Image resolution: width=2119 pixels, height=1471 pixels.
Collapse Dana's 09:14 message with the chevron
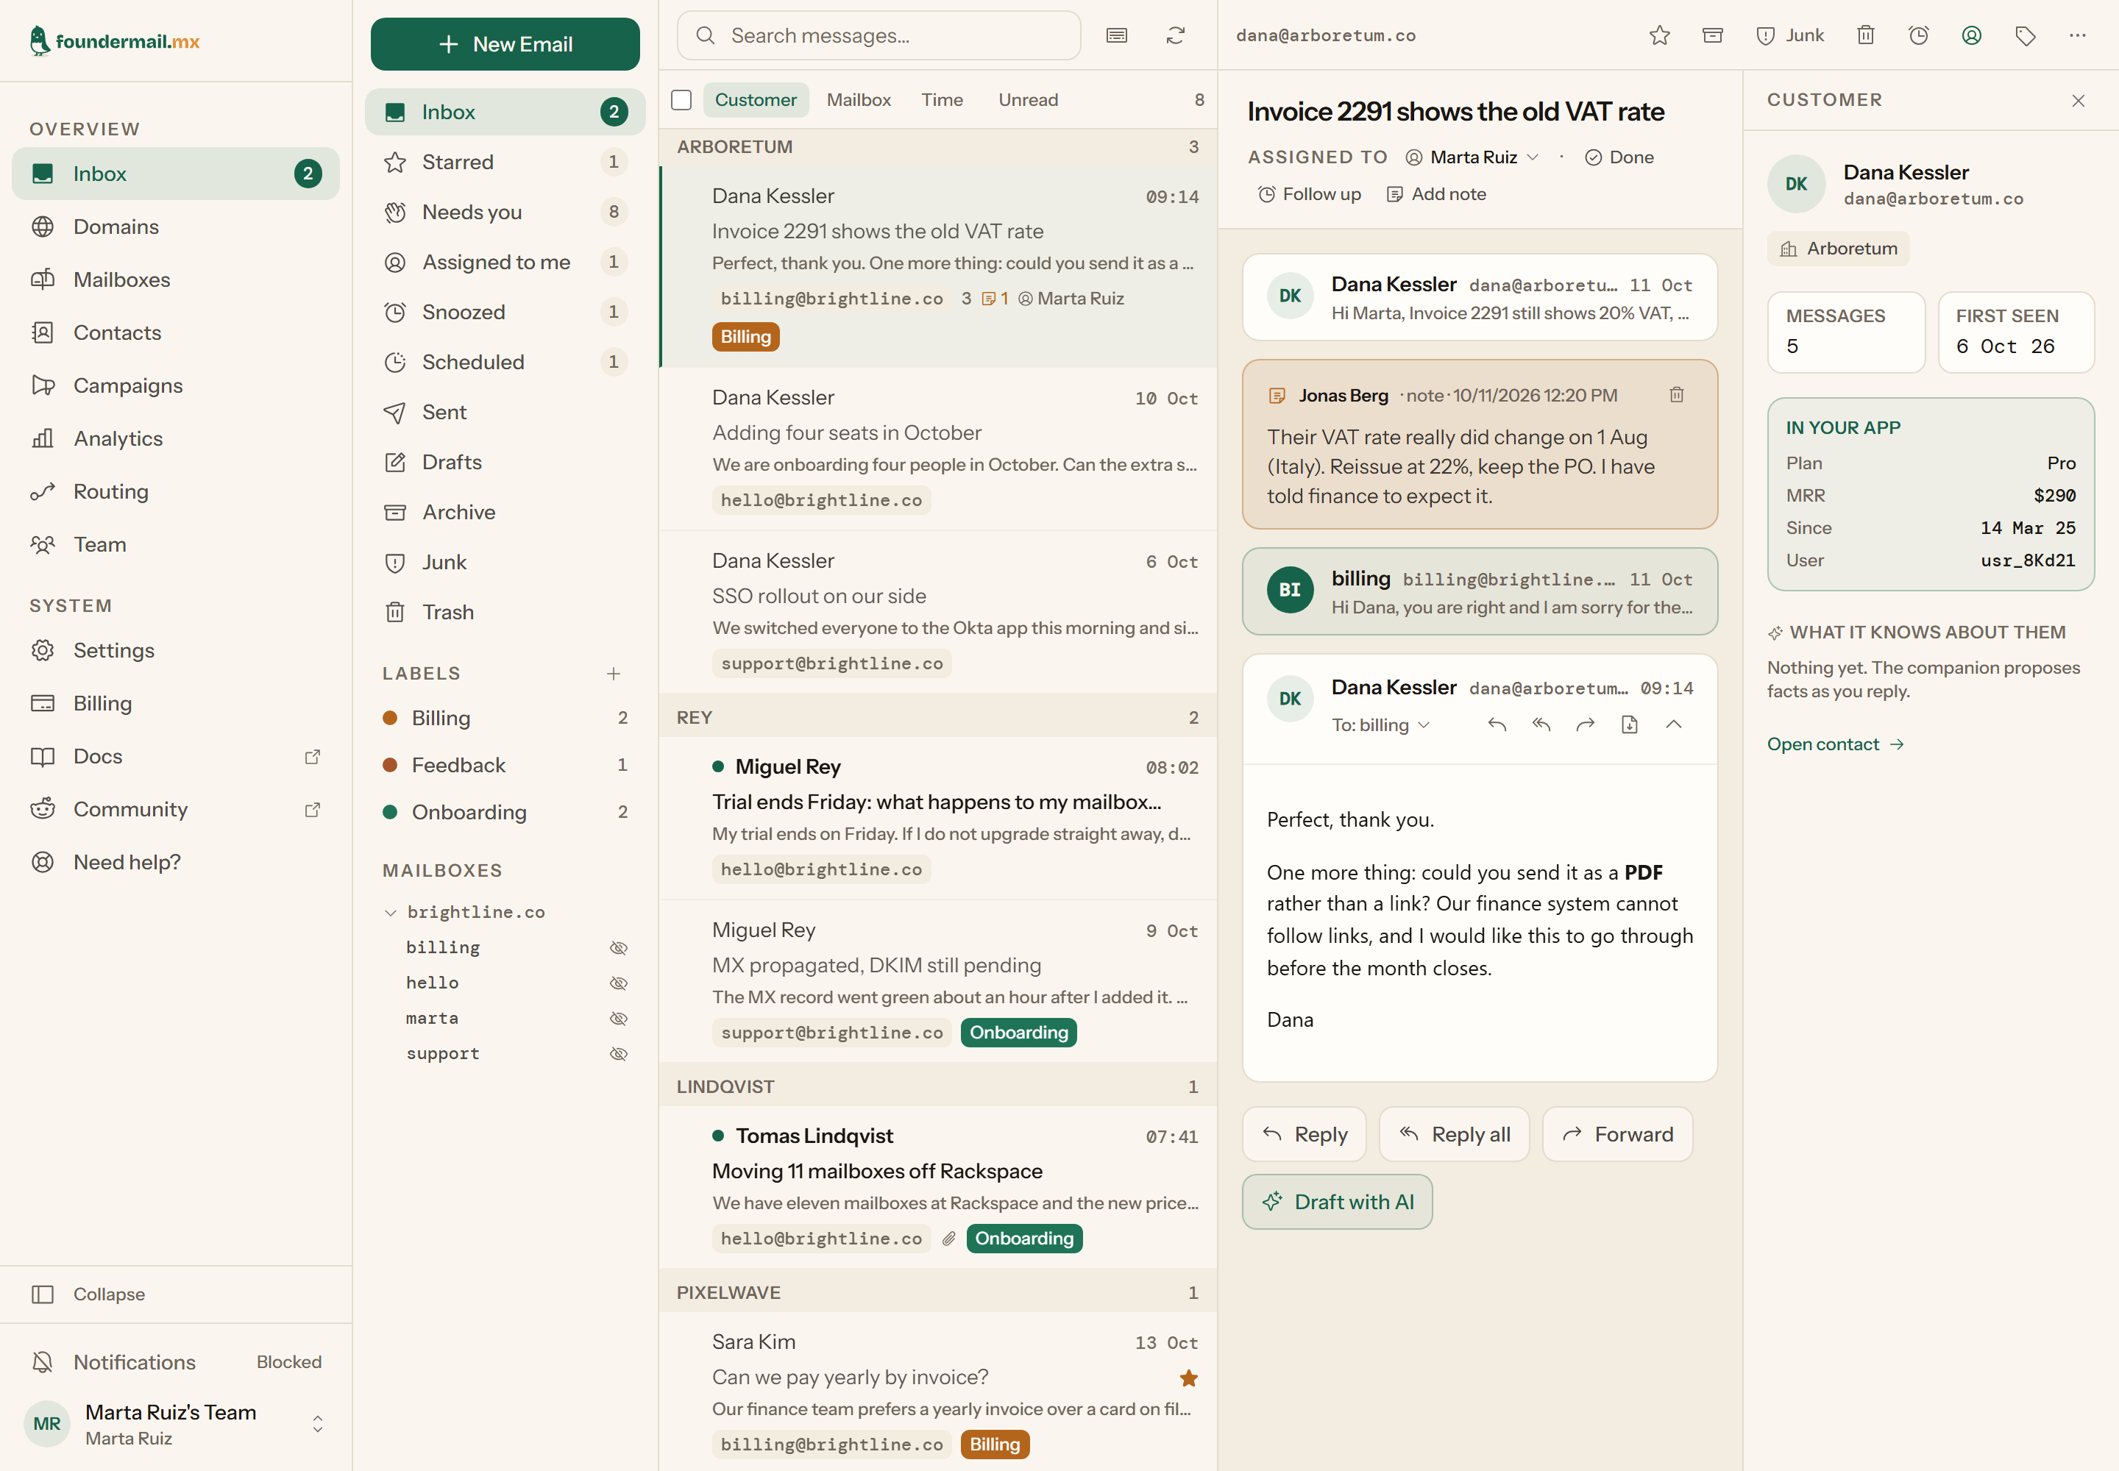click(x=1674, y=724)
